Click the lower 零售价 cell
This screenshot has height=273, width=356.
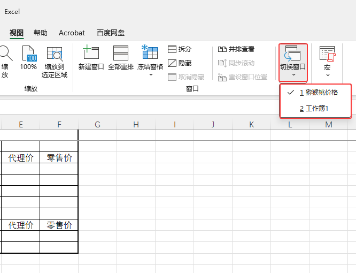(59, 225)
